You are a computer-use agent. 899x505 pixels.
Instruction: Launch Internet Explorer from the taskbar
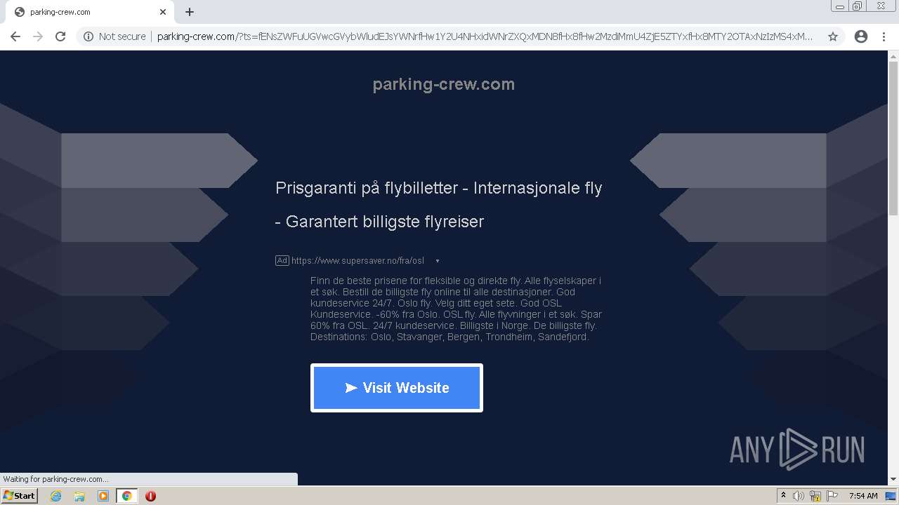[x=56, y=496]
